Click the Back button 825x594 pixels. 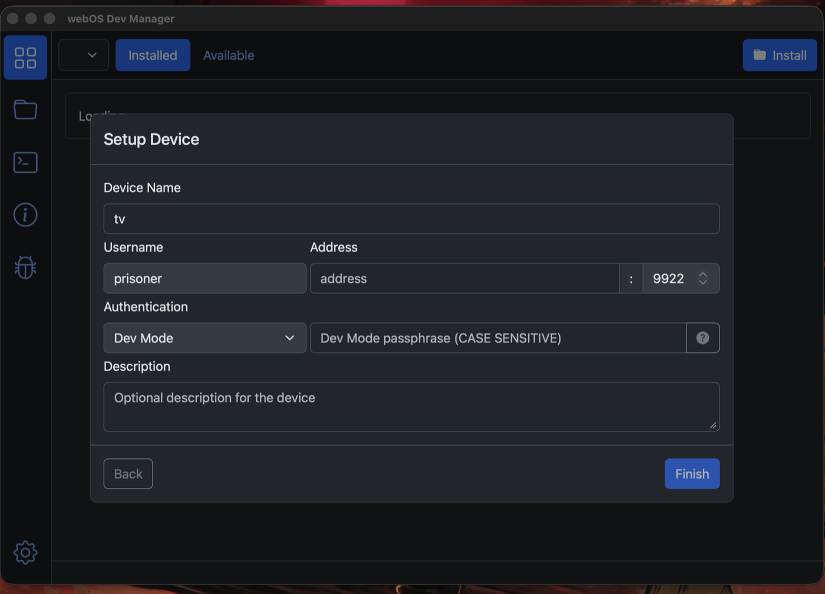(128, 474)
